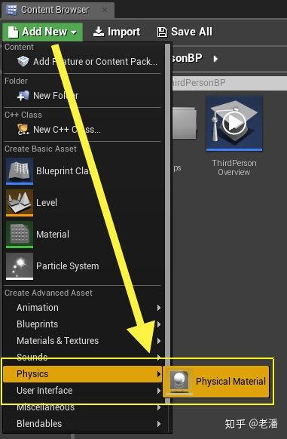Open the ThirdPerson Overview thumbnail
The width and height of the screenshot is (287, 439).
point(234,124)
